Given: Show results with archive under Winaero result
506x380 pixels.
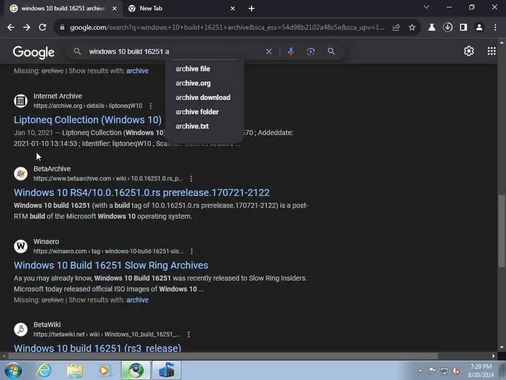Looking at the screenshot, I should click(137, 300).
